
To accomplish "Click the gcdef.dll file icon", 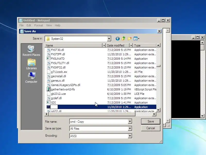I will tap(49, 98).
